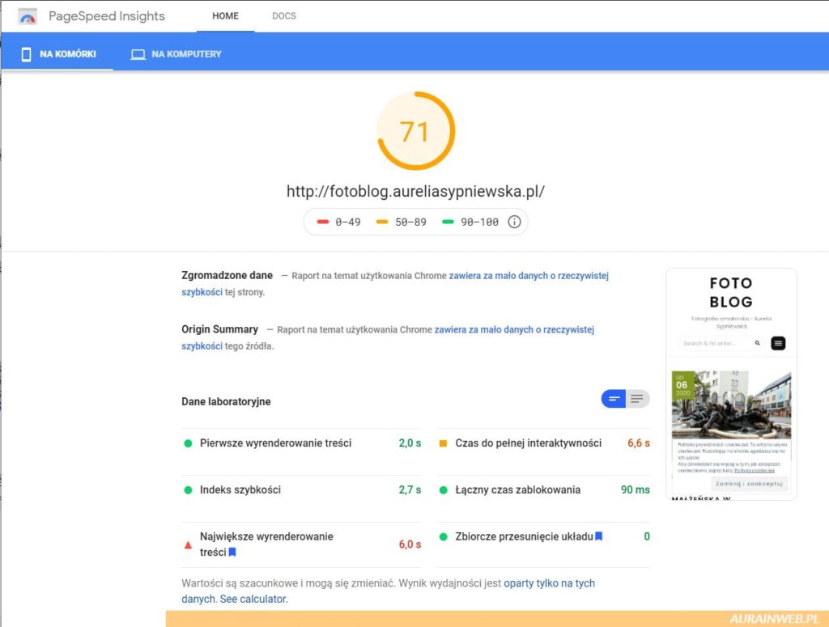Click Największe wyrenderowanie treści metric
This screenshot has height=627, width=829.
click(x=301, y=544)
